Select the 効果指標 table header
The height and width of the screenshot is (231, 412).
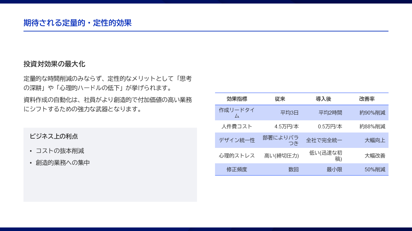pos(237,99)
